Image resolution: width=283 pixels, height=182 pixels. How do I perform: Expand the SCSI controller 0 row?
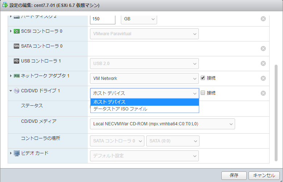click(x=11, y=31)
